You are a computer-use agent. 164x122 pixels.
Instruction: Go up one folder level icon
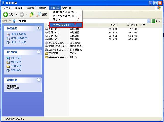coord(32,15)
